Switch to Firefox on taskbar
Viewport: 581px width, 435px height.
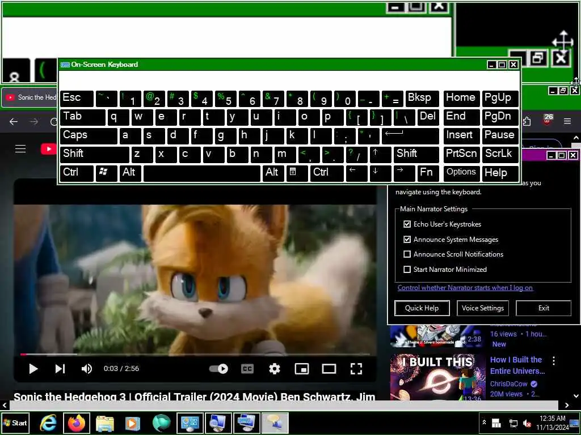[x=77, y=423]
